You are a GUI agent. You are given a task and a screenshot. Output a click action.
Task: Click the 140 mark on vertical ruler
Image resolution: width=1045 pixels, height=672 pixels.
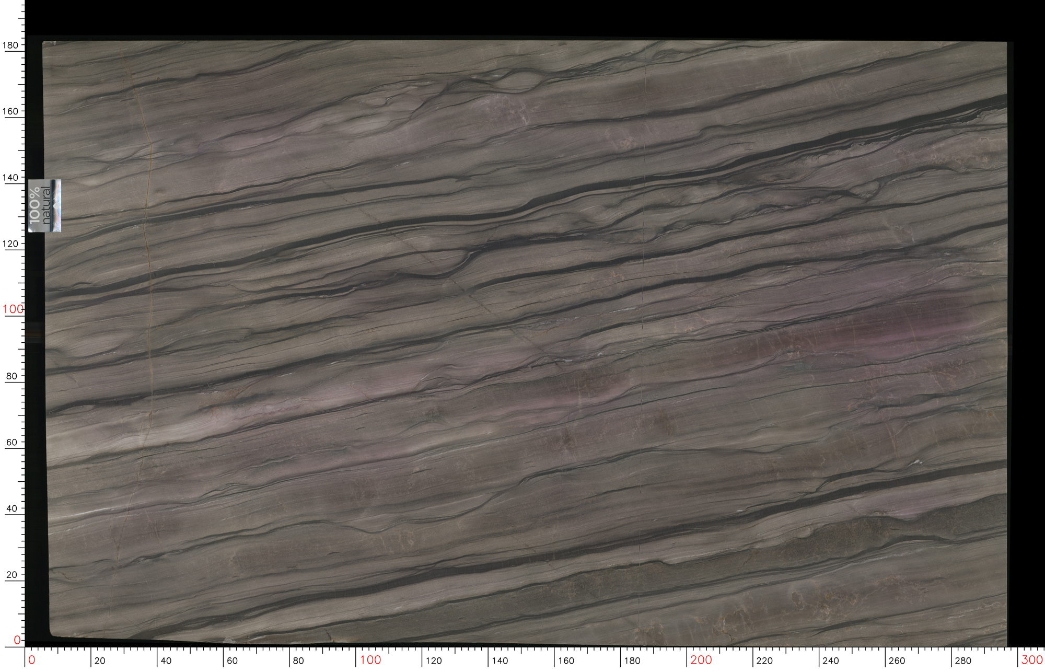tap(10, 178)
